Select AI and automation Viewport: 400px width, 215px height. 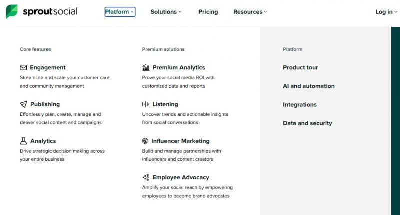308,86
